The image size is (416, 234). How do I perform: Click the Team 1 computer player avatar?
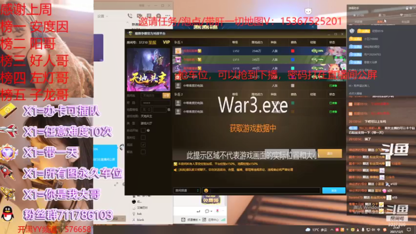178,85
